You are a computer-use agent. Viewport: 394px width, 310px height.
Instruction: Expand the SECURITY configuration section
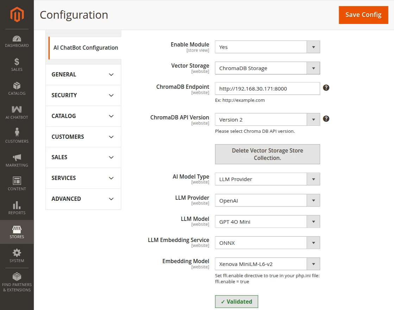(83, 95)
